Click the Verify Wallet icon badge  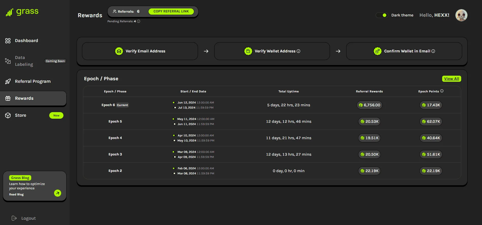coord(248,51)
